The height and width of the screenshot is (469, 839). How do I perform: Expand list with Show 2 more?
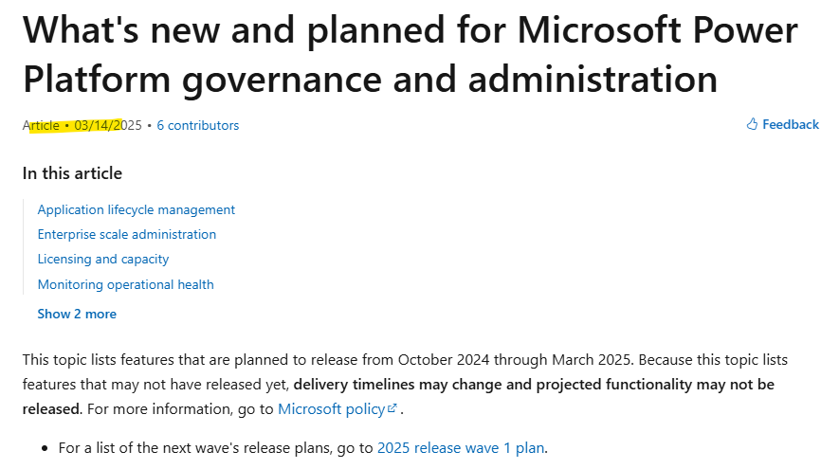(77, 314)
